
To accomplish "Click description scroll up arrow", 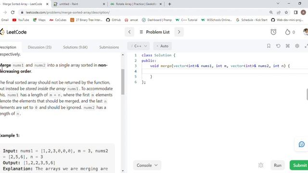I will tap(123, 55).
